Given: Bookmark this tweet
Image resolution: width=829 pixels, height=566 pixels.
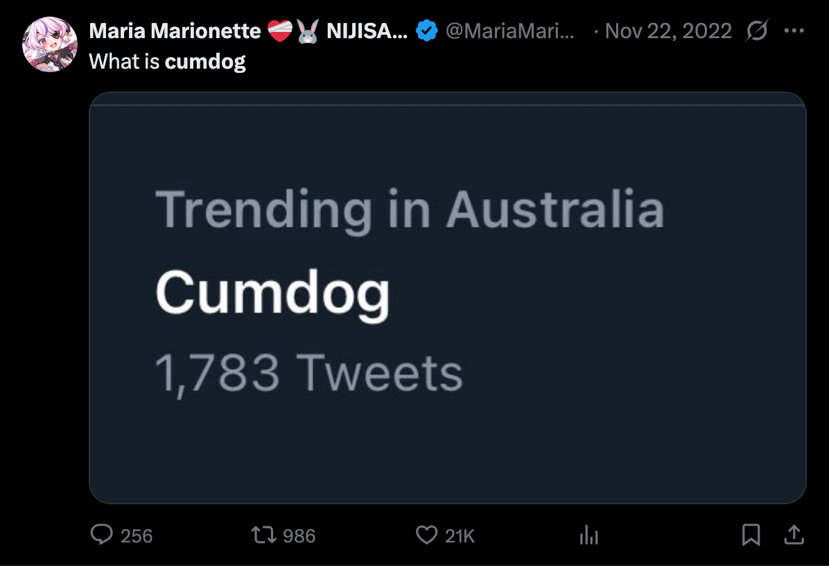Looking at the screenshot, I should coord(751,535).
